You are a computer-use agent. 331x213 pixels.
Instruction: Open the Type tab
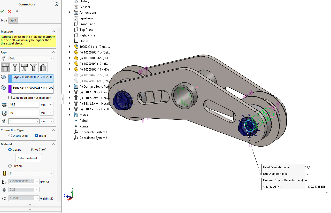coord(4,20)
